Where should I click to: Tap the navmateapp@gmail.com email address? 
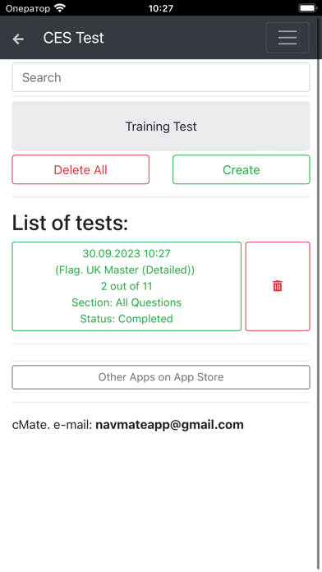pyautogui.click(x=169, y=425)
